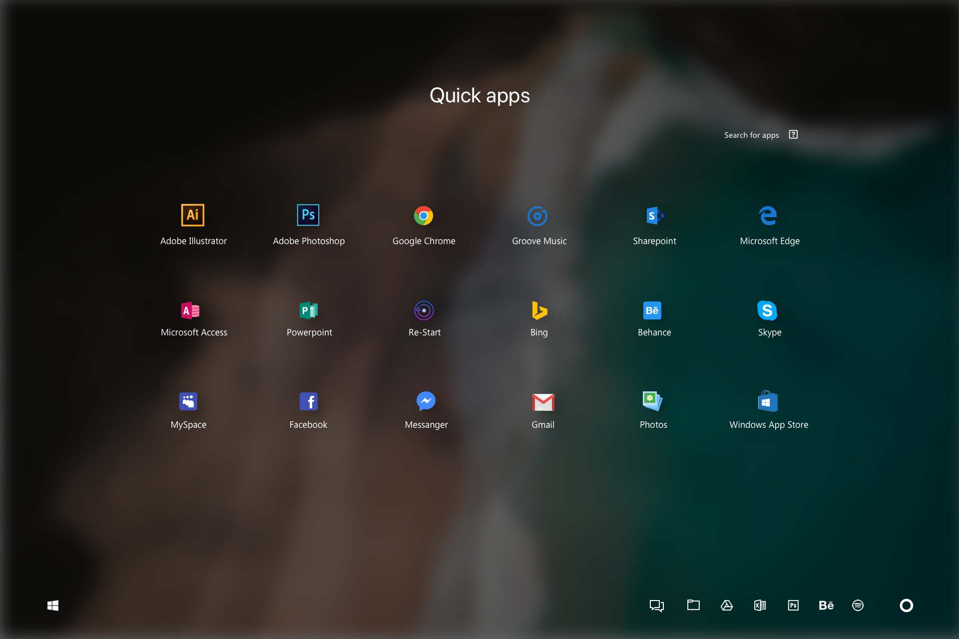Open the Skype app
The width and height of the screenshot is (959, 639).
(767, 310)
